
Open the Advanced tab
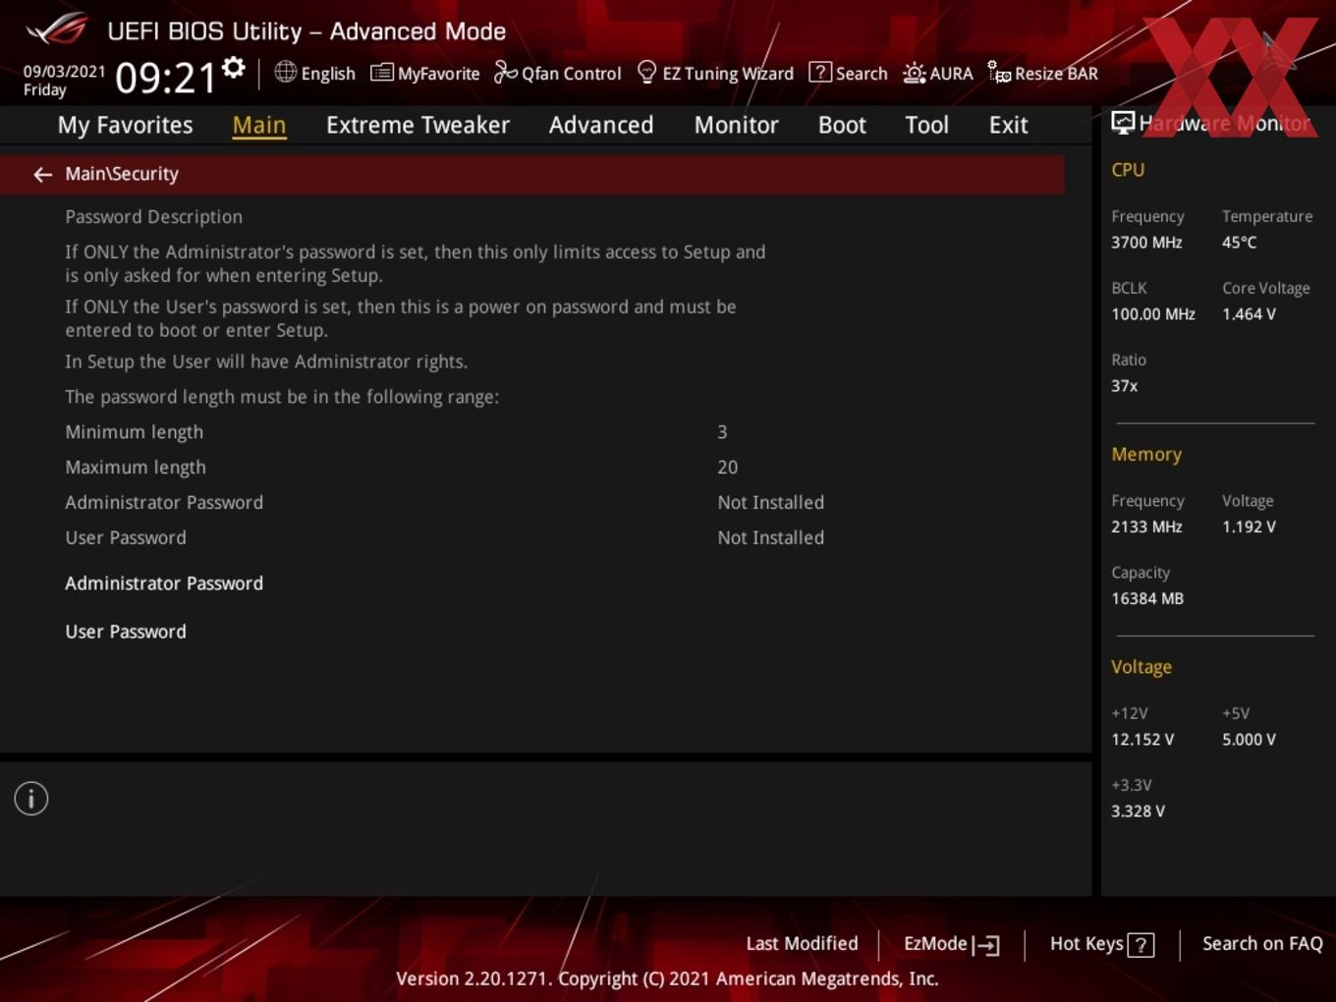pyautogui.click(x=601, y=125)
